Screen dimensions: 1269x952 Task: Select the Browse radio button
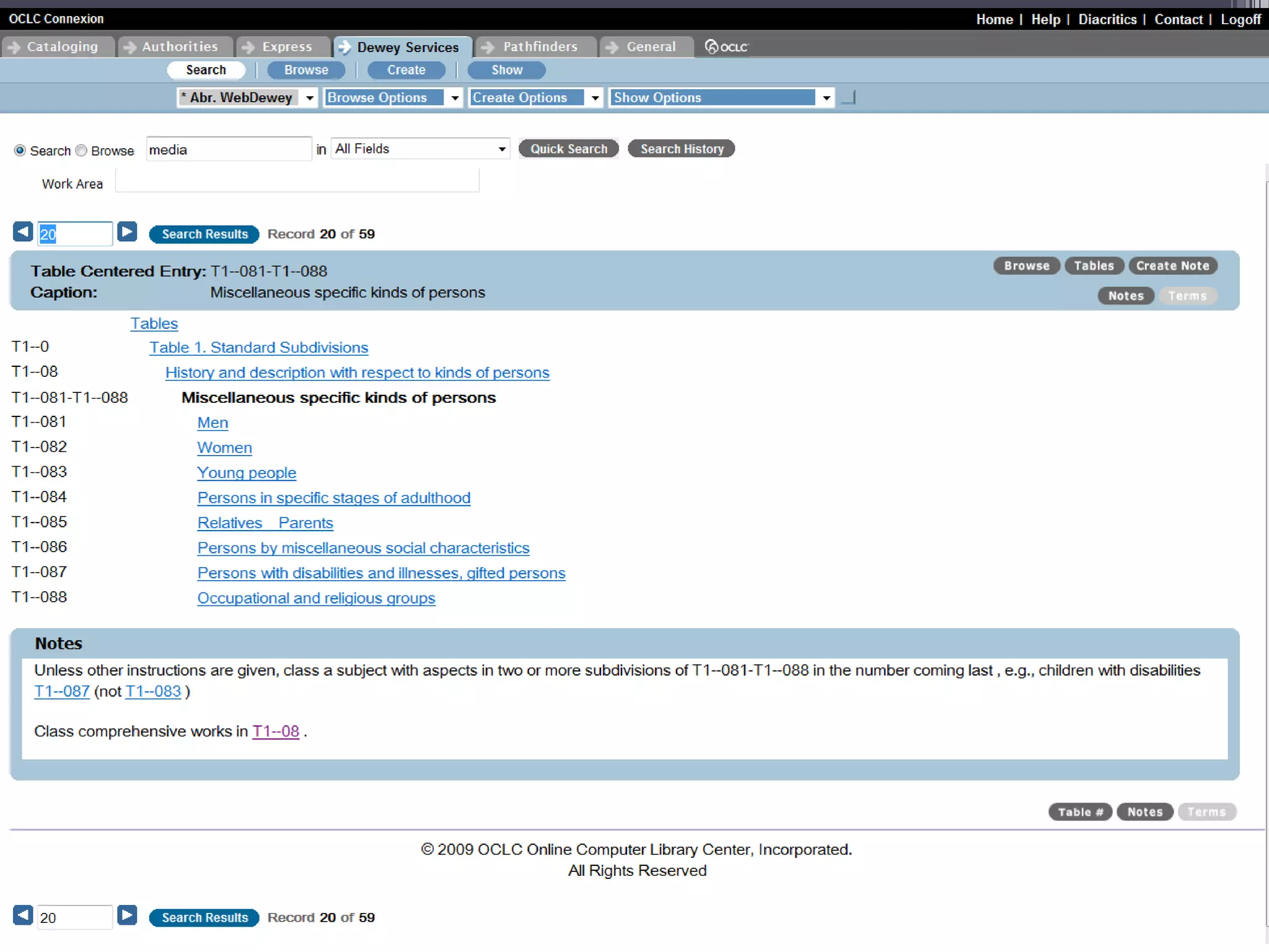[81, 151]
